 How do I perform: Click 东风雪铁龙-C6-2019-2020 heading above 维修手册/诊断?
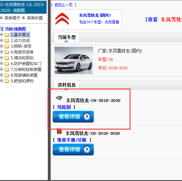(93, 133)
